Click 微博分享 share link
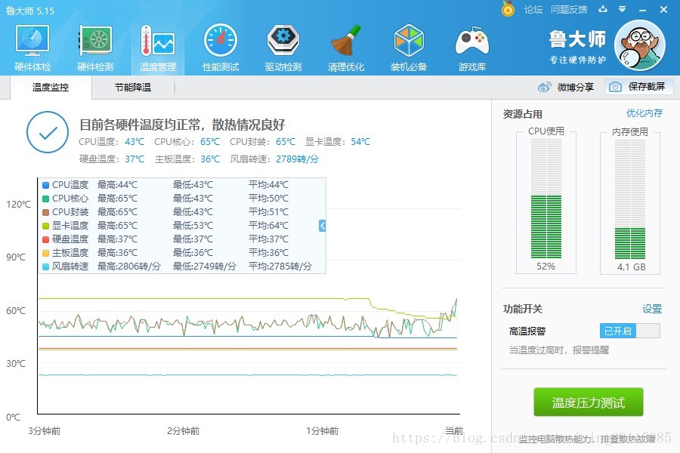The image size is (680, 453). (x=576, y=87)
